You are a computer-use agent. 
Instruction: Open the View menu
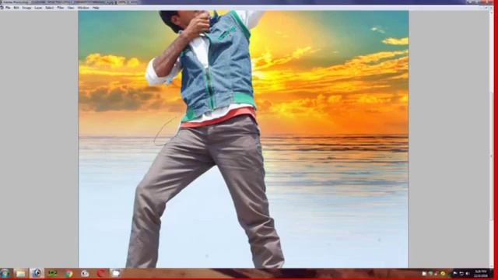pos(71,8)
